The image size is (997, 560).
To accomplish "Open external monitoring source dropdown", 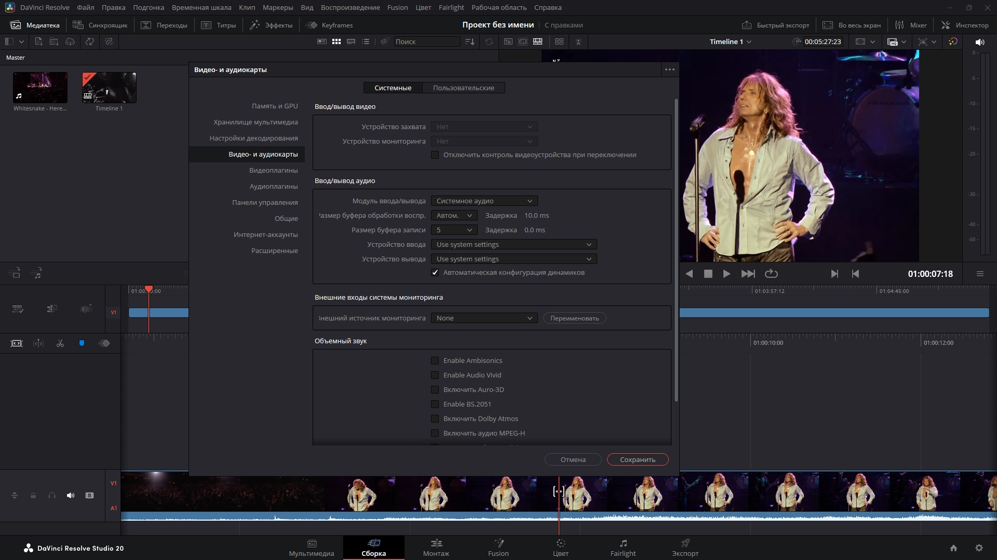I will (x=484, y=318).
